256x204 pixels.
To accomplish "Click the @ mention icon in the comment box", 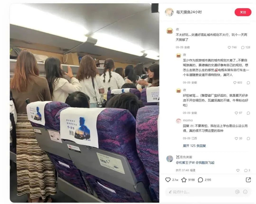I will 237,192.
